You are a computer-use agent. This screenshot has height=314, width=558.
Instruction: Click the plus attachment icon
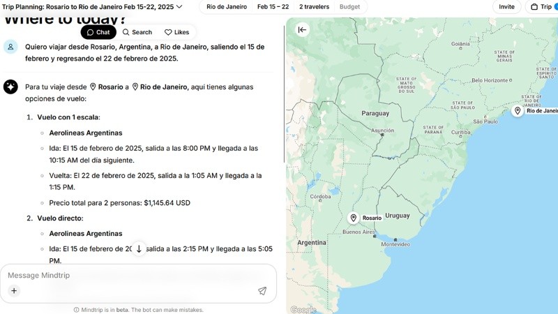coord(14,291)
